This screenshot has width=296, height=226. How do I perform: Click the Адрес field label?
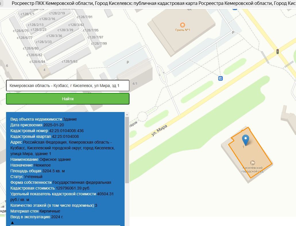click(16, 142)
